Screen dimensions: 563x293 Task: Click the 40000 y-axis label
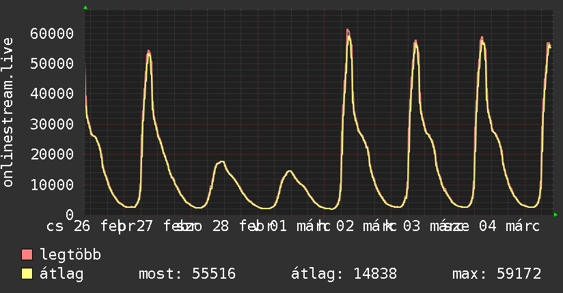(52, 94)
